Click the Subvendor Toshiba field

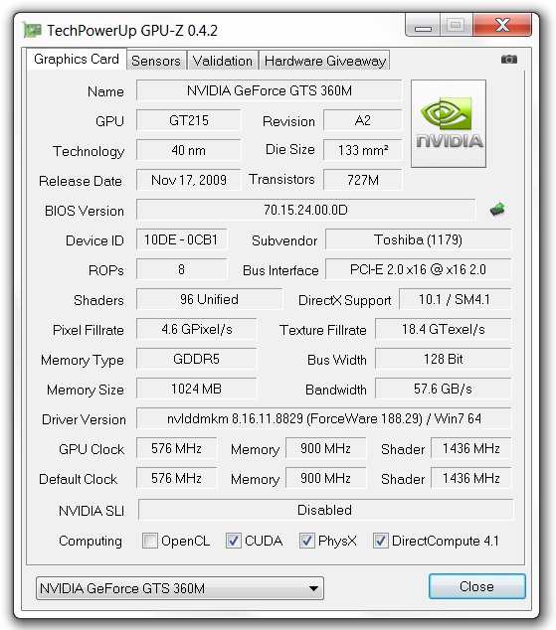418,239
